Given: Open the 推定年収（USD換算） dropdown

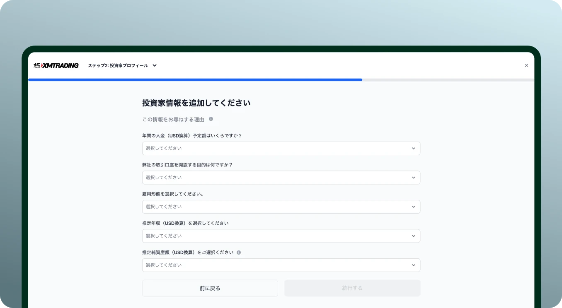Looking at the screenshot, I should (281, 236).
